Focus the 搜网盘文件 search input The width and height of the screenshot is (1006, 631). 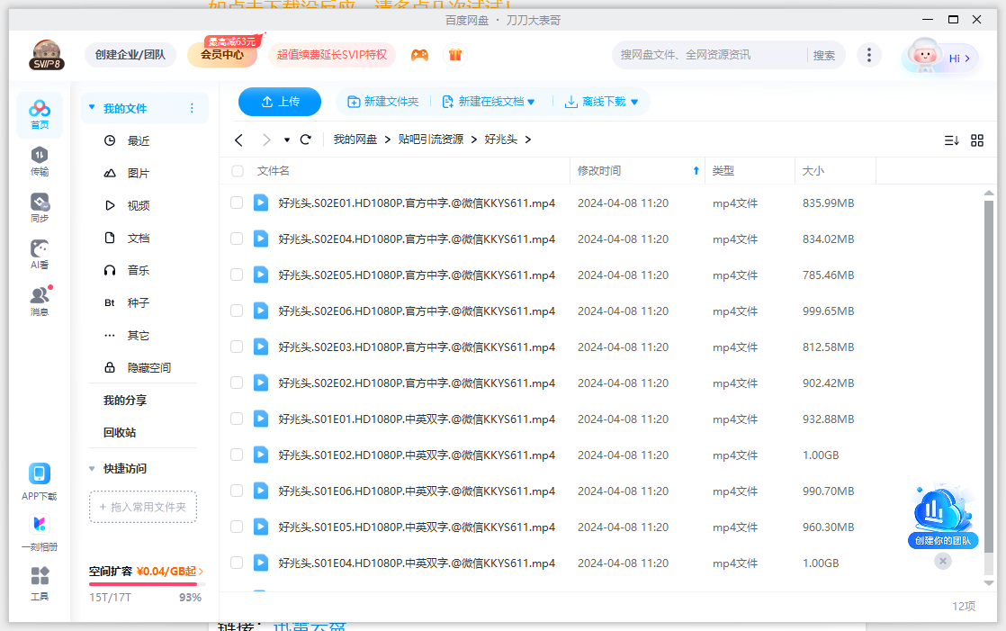710,55
